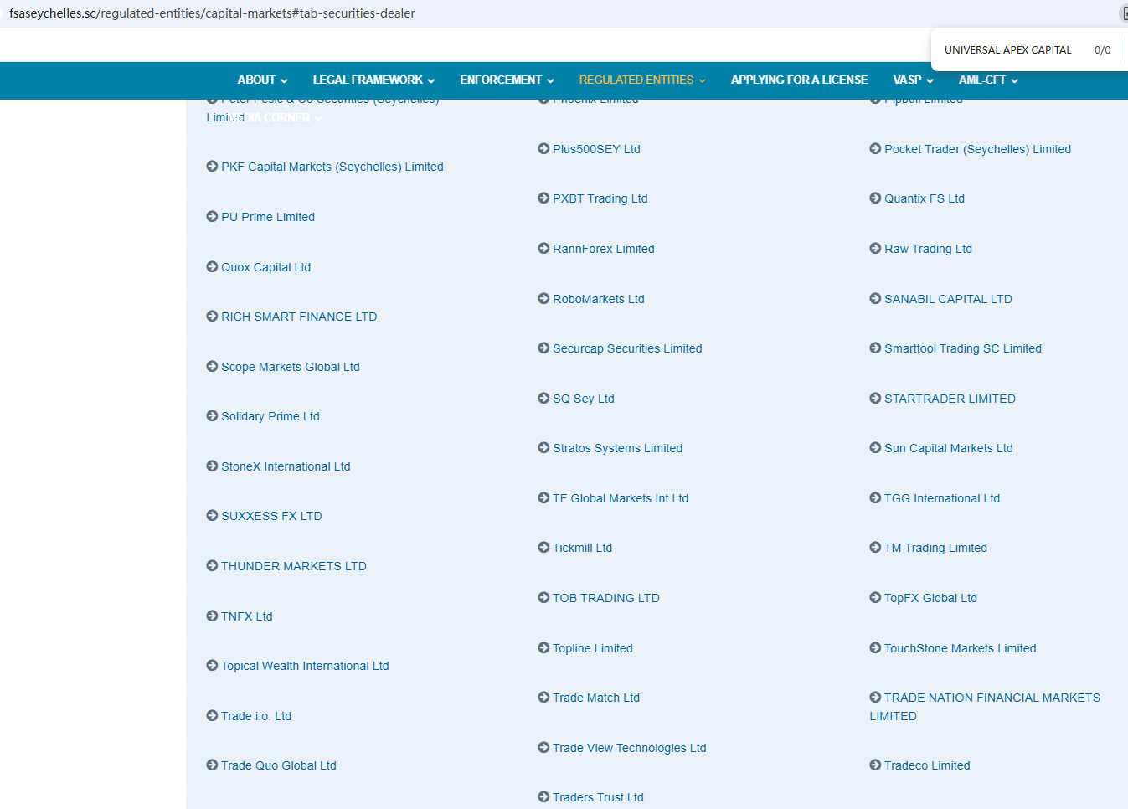
Task: Click arrow icon beside TNFX Ltd
Action: click(x=212, y=616)
